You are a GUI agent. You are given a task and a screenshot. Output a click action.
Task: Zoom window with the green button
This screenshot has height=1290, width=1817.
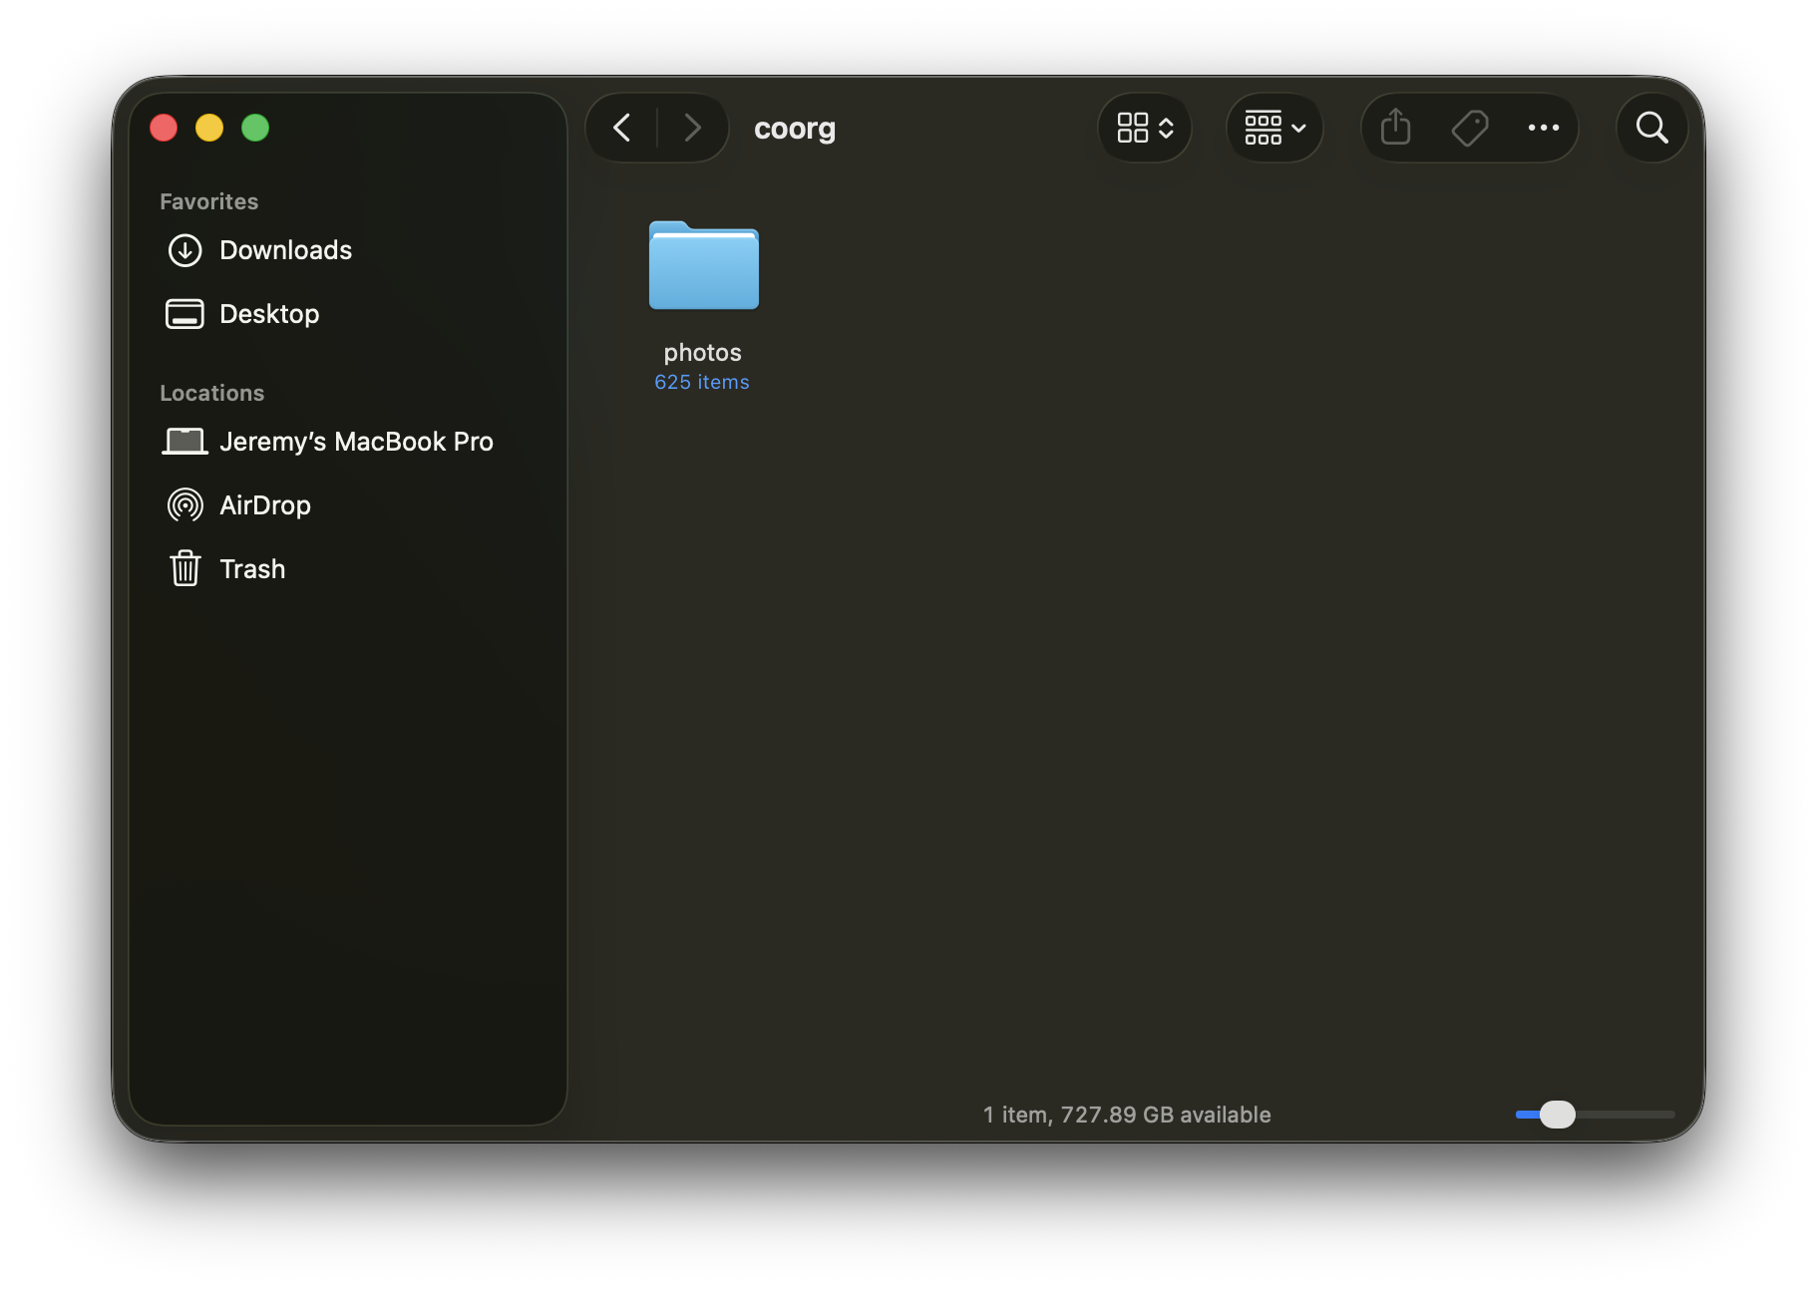pos(255,128)
